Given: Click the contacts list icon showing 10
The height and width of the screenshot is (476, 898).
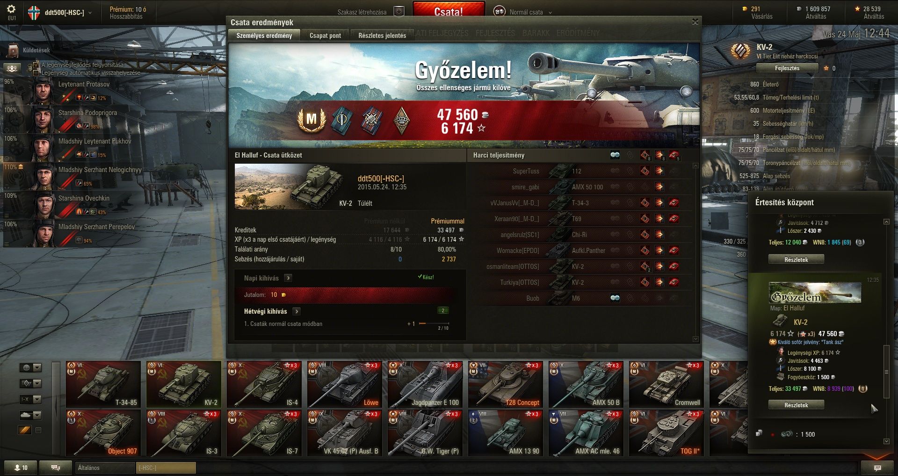Looking at the screenshot, I should pos(21,468).
